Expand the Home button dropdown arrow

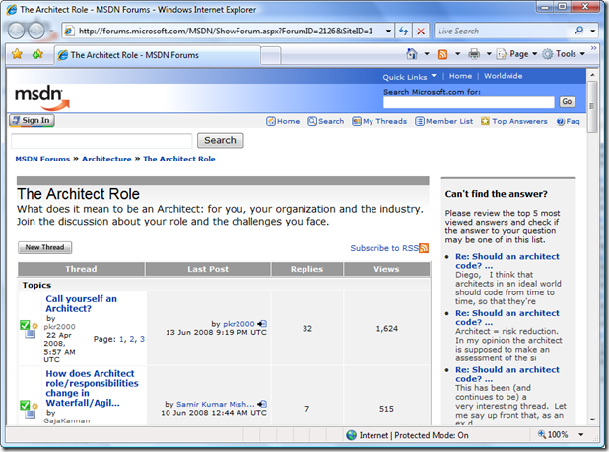click(427, 54)
